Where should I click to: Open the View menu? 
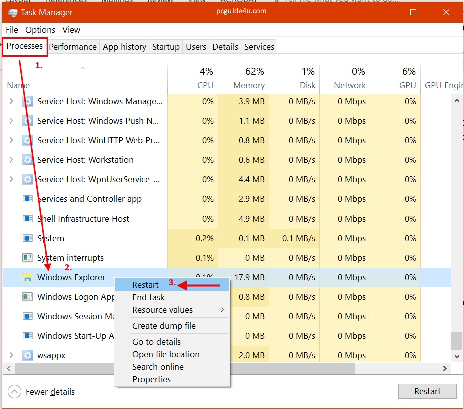[71, 30]
